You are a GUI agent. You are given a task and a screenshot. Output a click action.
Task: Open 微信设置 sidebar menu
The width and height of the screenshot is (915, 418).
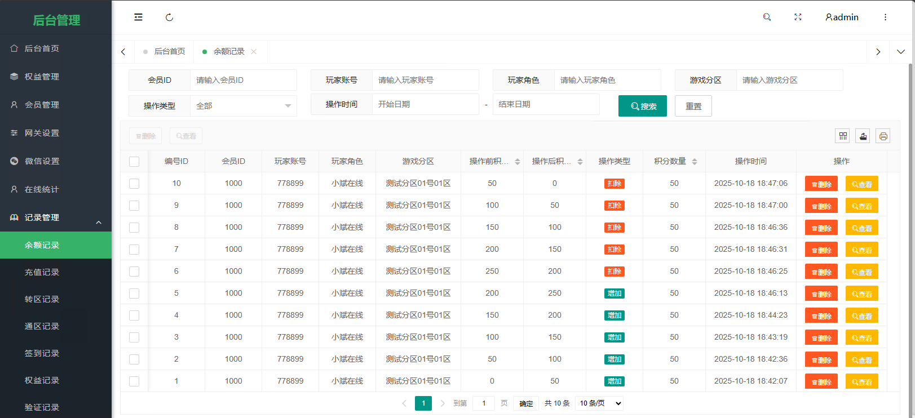click(x=56, y=161)
